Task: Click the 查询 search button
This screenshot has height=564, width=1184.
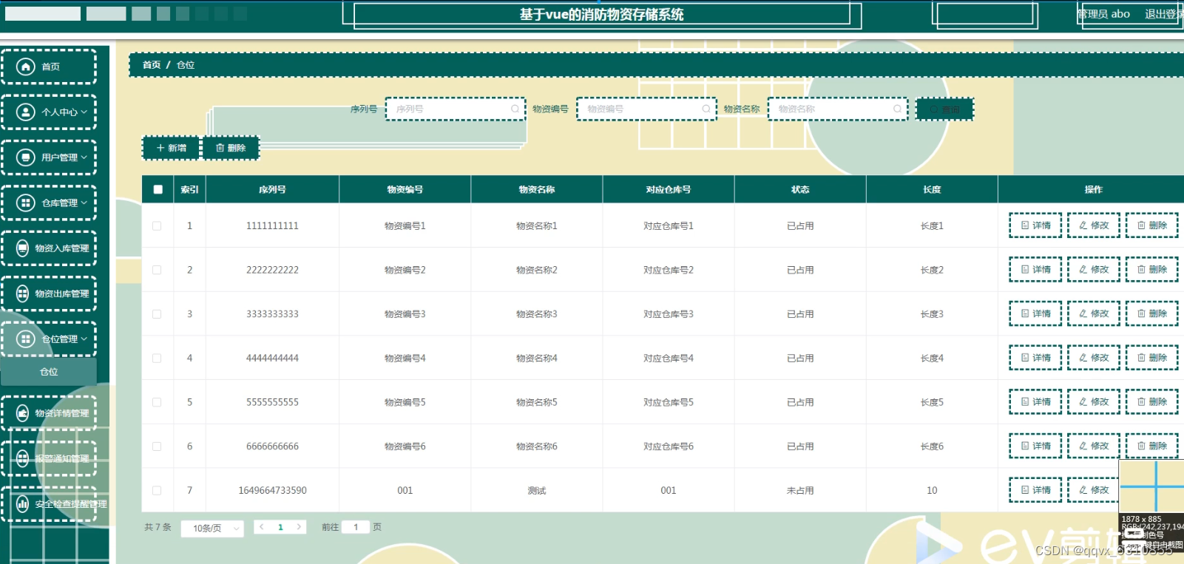Action: click(945, 109)
